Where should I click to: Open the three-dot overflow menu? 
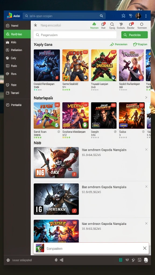[146, 16]
